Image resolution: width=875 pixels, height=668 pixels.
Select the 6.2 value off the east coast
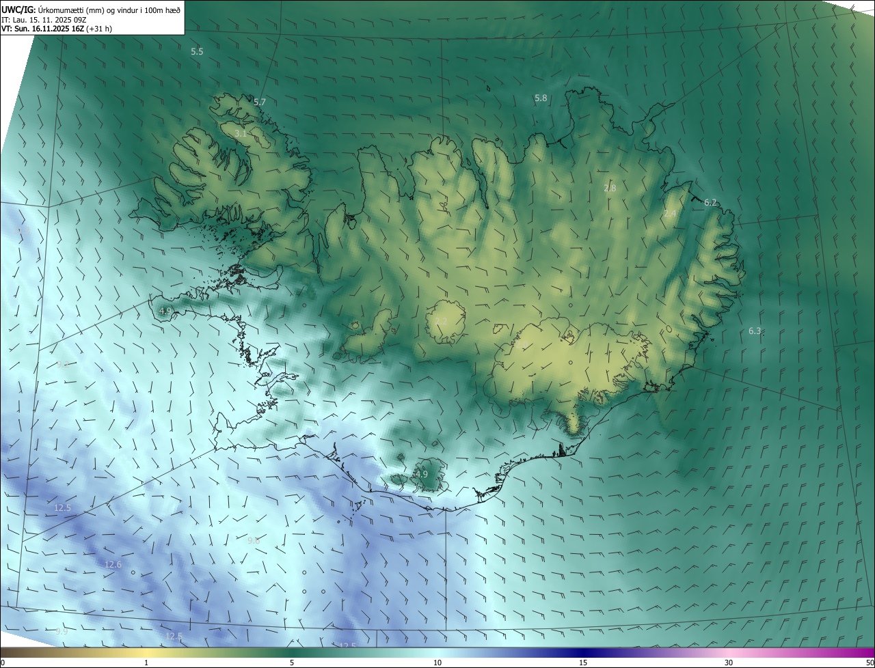click(710, 202)
